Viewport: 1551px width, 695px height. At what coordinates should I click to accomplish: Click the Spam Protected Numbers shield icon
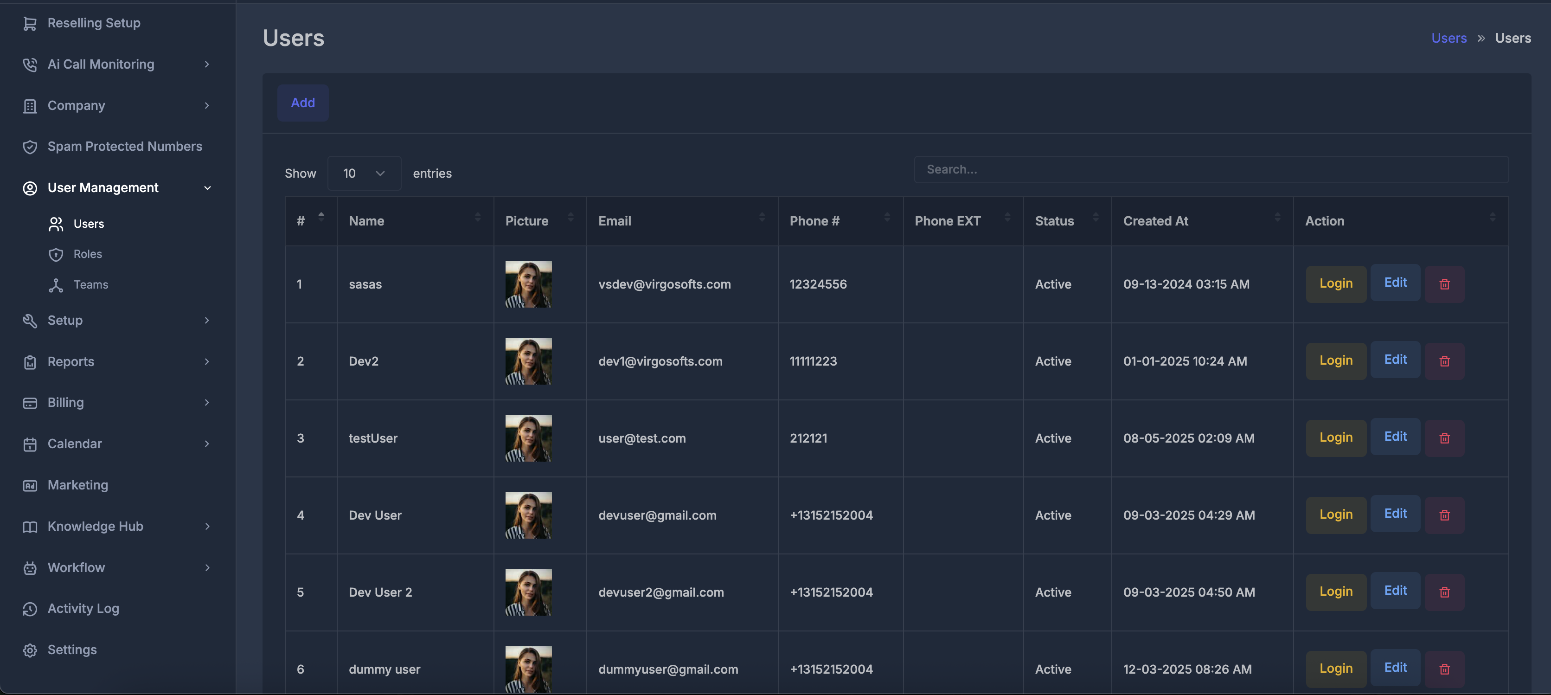[x=30, y=147]
